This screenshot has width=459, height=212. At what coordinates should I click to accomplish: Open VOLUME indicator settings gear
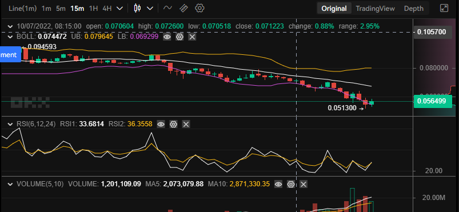(x=291, y=184)
